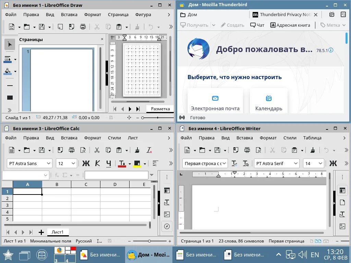The width and height of the screenshot is (351, 263).
Task: Open the Page icon in Writer sidebar
Action: pyautogui.click(x=342, y=202)
